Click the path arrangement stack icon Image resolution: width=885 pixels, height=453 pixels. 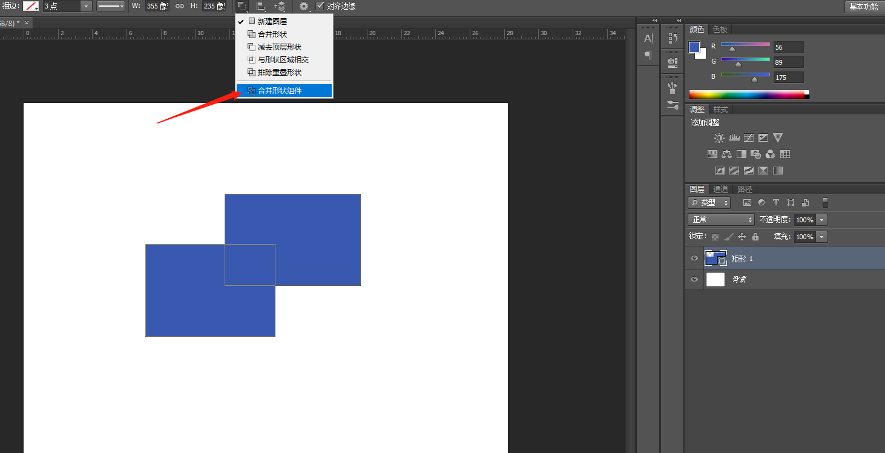280,6
